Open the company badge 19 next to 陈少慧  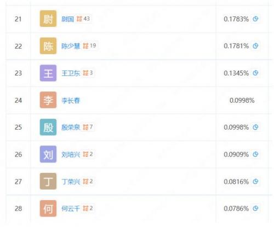click(89, 45)
